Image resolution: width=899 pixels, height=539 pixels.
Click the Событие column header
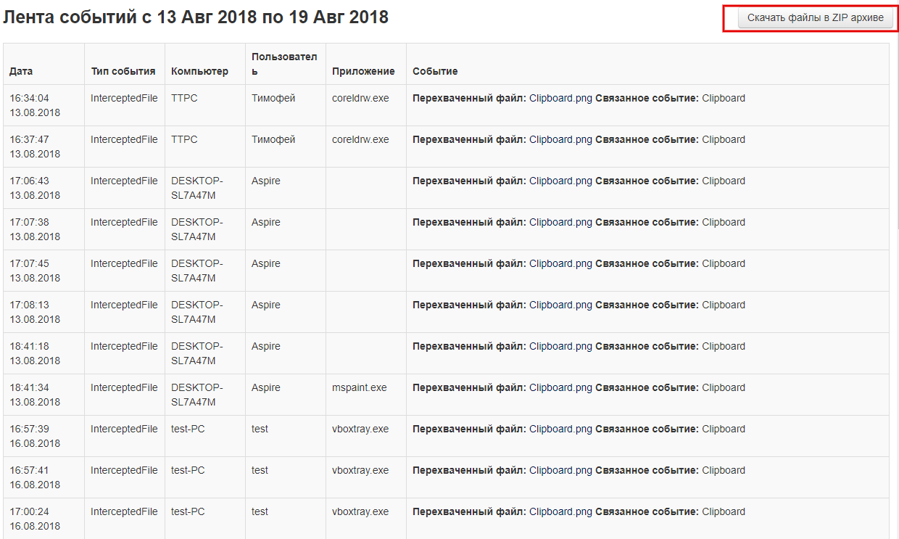[435, 71]
